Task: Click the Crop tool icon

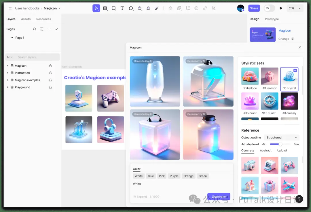Action: [214, 8]
